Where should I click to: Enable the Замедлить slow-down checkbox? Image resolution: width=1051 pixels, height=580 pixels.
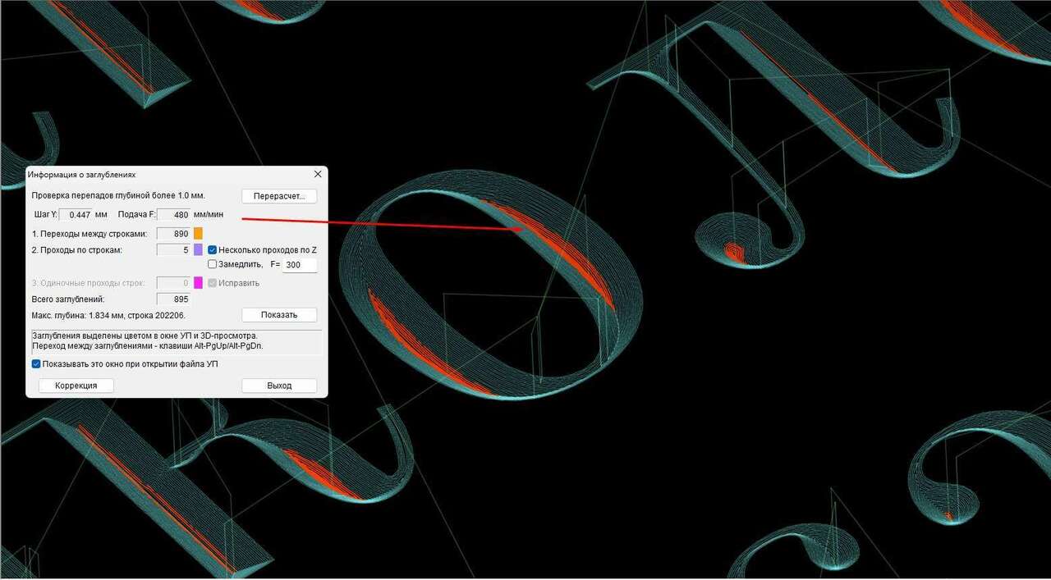tap(213, 264)
